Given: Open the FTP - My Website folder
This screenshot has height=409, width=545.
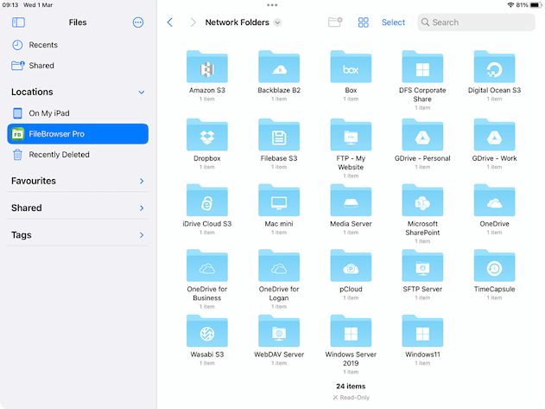Looking at the screenshot, I should pyautogui.click(x=351, y=135).
